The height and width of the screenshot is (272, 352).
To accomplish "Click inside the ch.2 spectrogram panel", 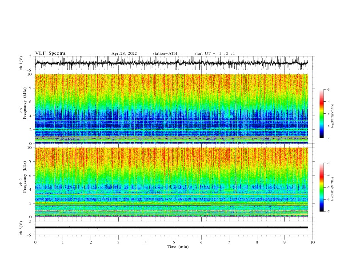I will [171, 182].
